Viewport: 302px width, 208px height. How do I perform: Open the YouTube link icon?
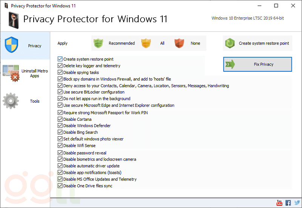279,203
